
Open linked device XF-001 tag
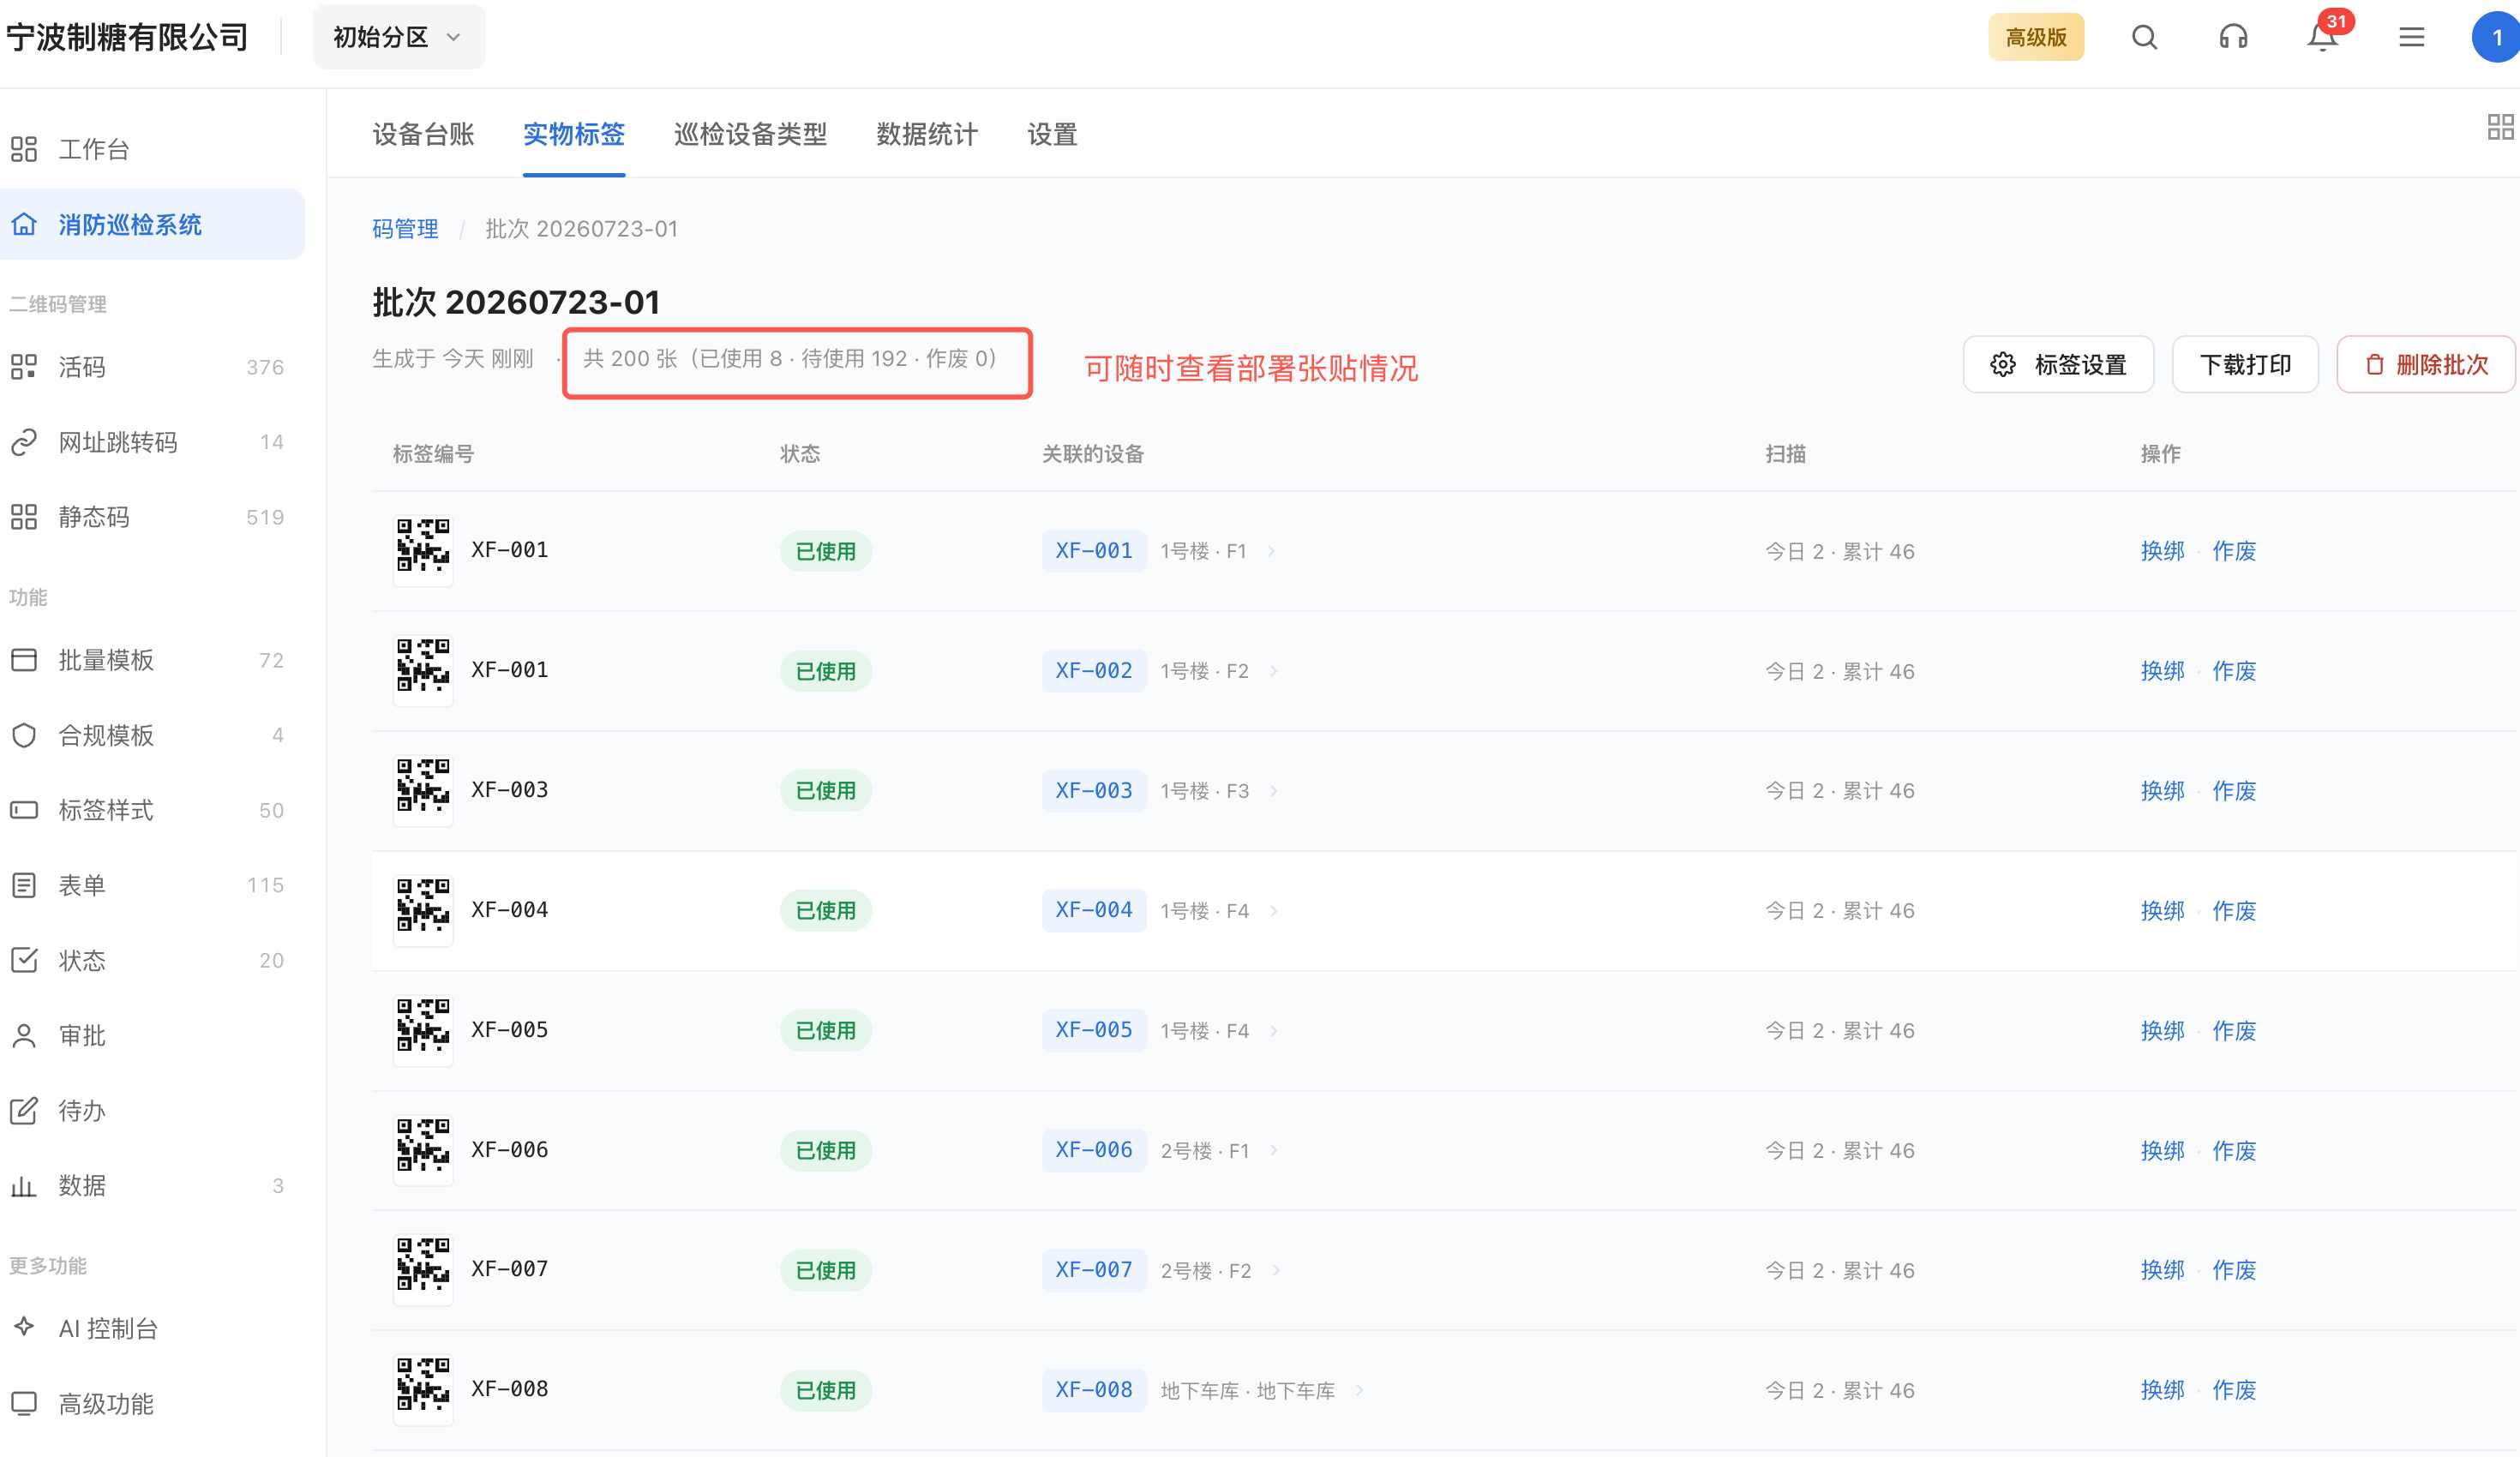[x=1094, y=551]
